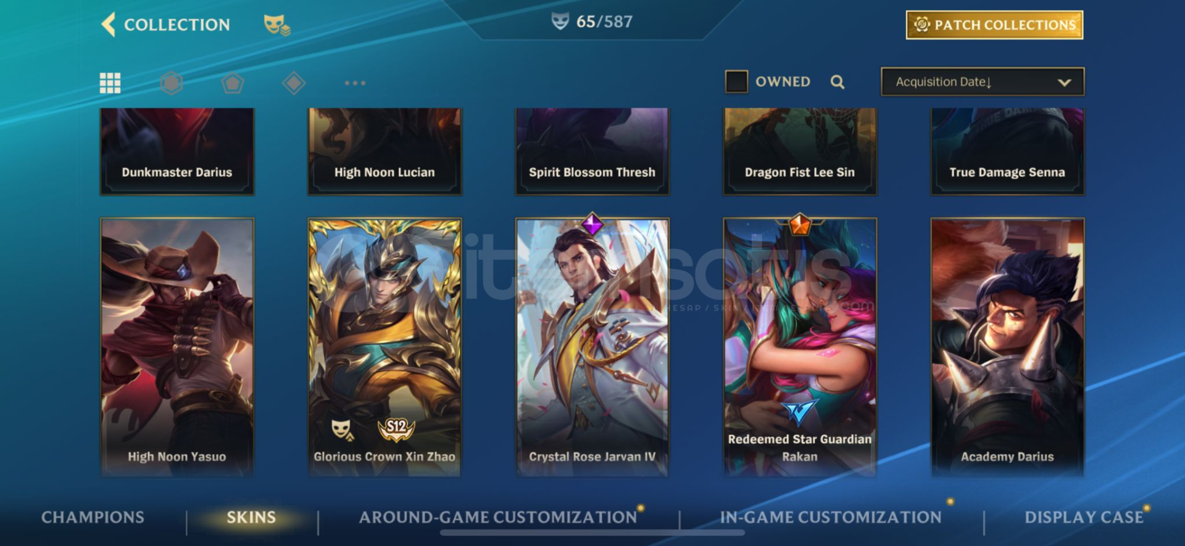Expand the Acquisition Date sort dropdown
The image size is (1185, 546).
coord(983,81)
